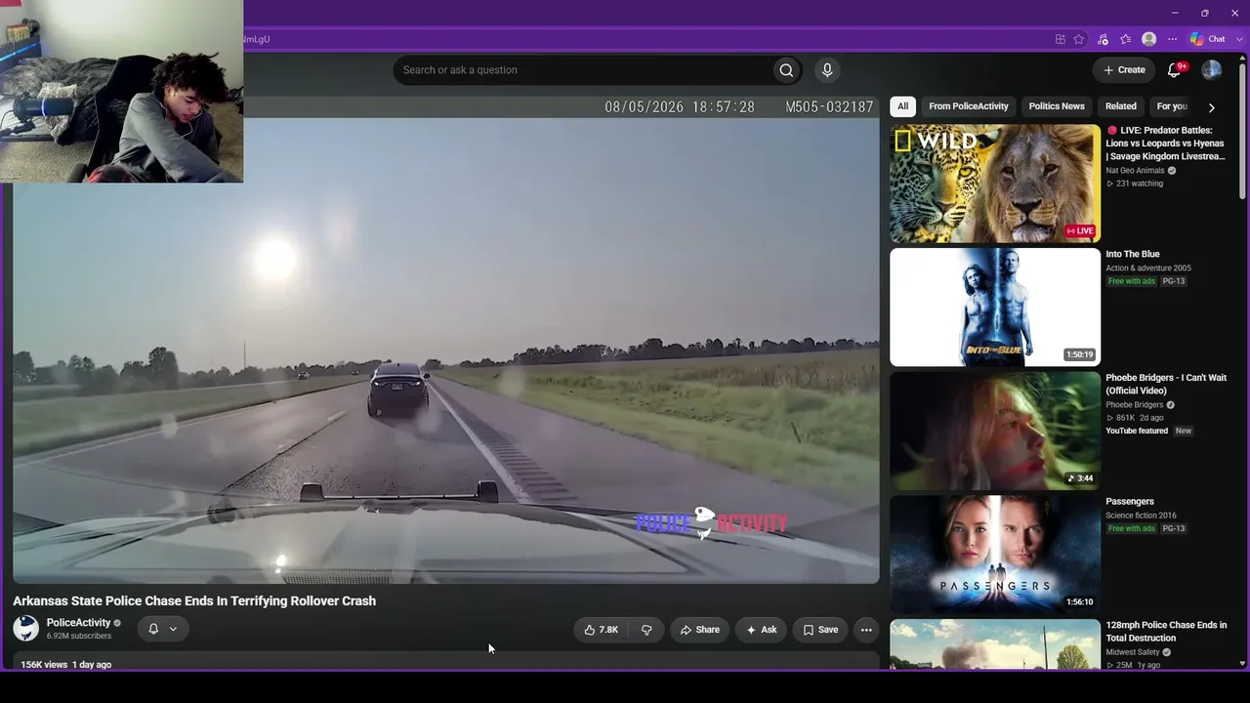Select From PoliceActivity filter chip
The height and width of the screenshot is (703, 1250).
(969, 106)
